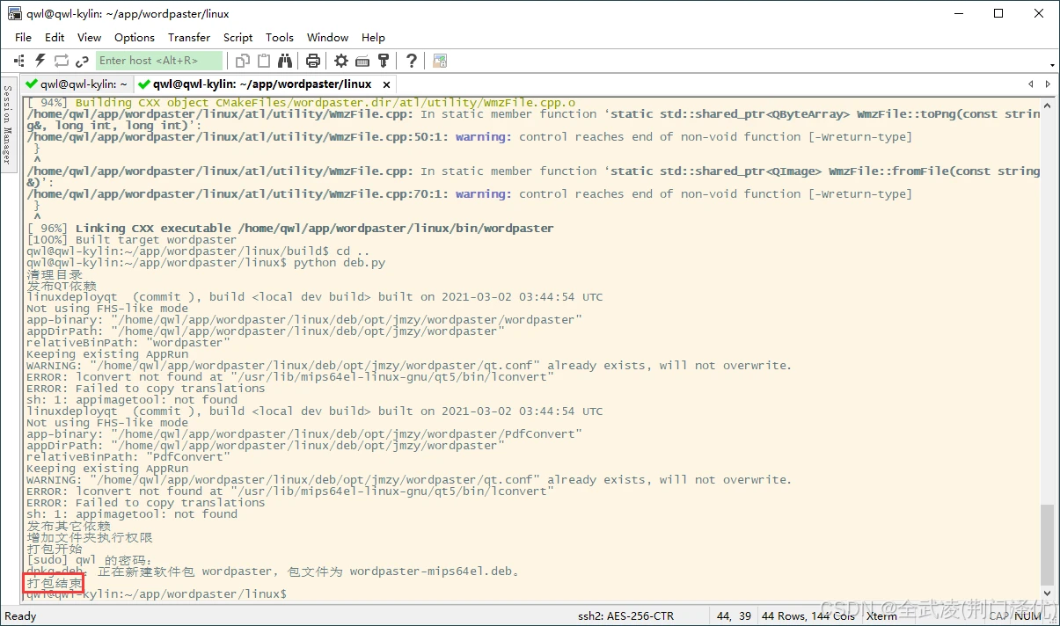The height and width of the screenshot is (626, 1060).
Task: Click the '打包开始' output line
Action: (x=55, y=549)
